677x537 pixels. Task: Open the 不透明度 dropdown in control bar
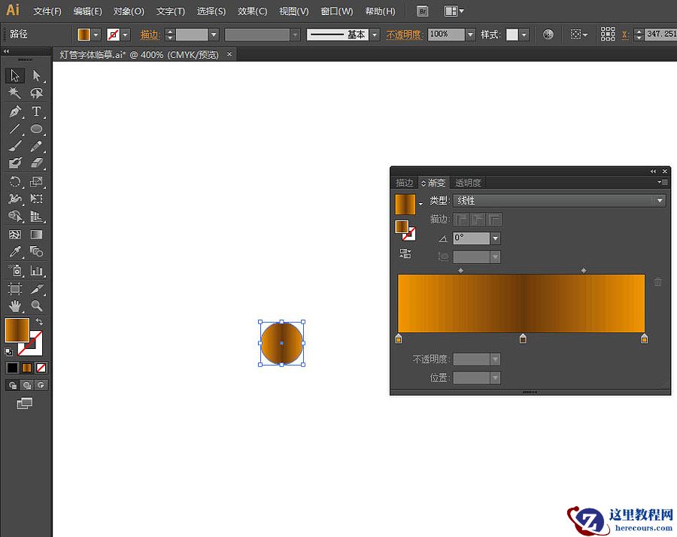pyautogui.click(x=470, y=35)
